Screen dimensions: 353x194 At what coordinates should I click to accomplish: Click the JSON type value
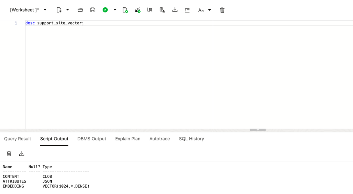[47, 181]
